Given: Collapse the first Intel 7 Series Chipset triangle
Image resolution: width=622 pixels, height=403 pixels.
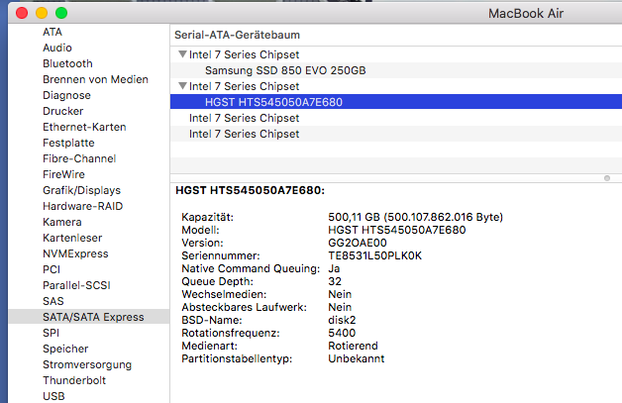Looking at the screenshot, I should tap(182, 54).
